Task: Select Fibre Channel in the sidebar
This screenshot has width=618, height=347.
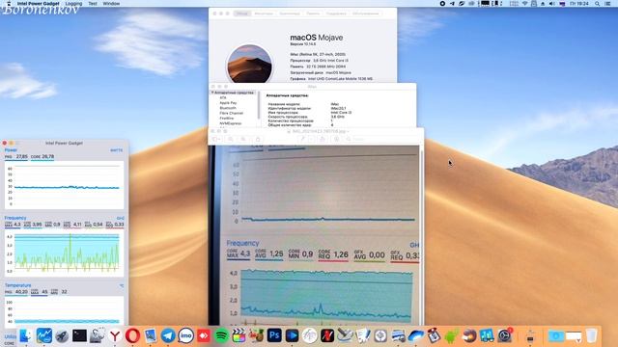Action: point(232,113)
